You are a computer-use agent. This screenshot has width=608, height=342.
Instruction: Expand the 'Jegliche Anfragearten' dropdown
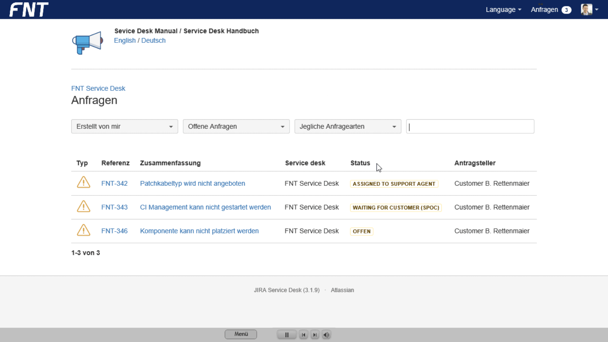point(348,126)
